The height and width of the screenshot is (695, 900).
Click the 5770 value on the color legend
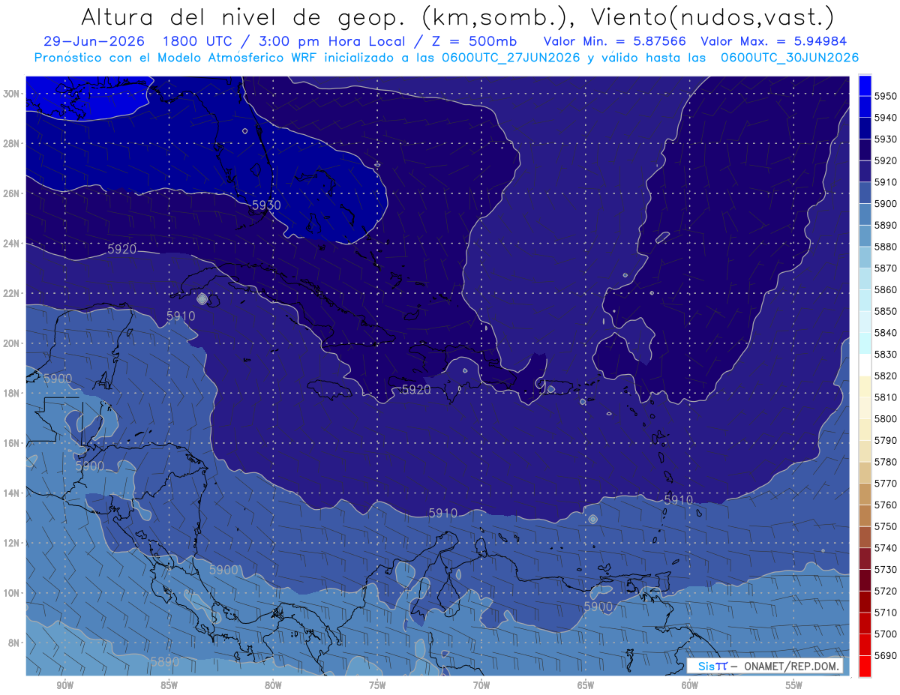click(886, 484)
